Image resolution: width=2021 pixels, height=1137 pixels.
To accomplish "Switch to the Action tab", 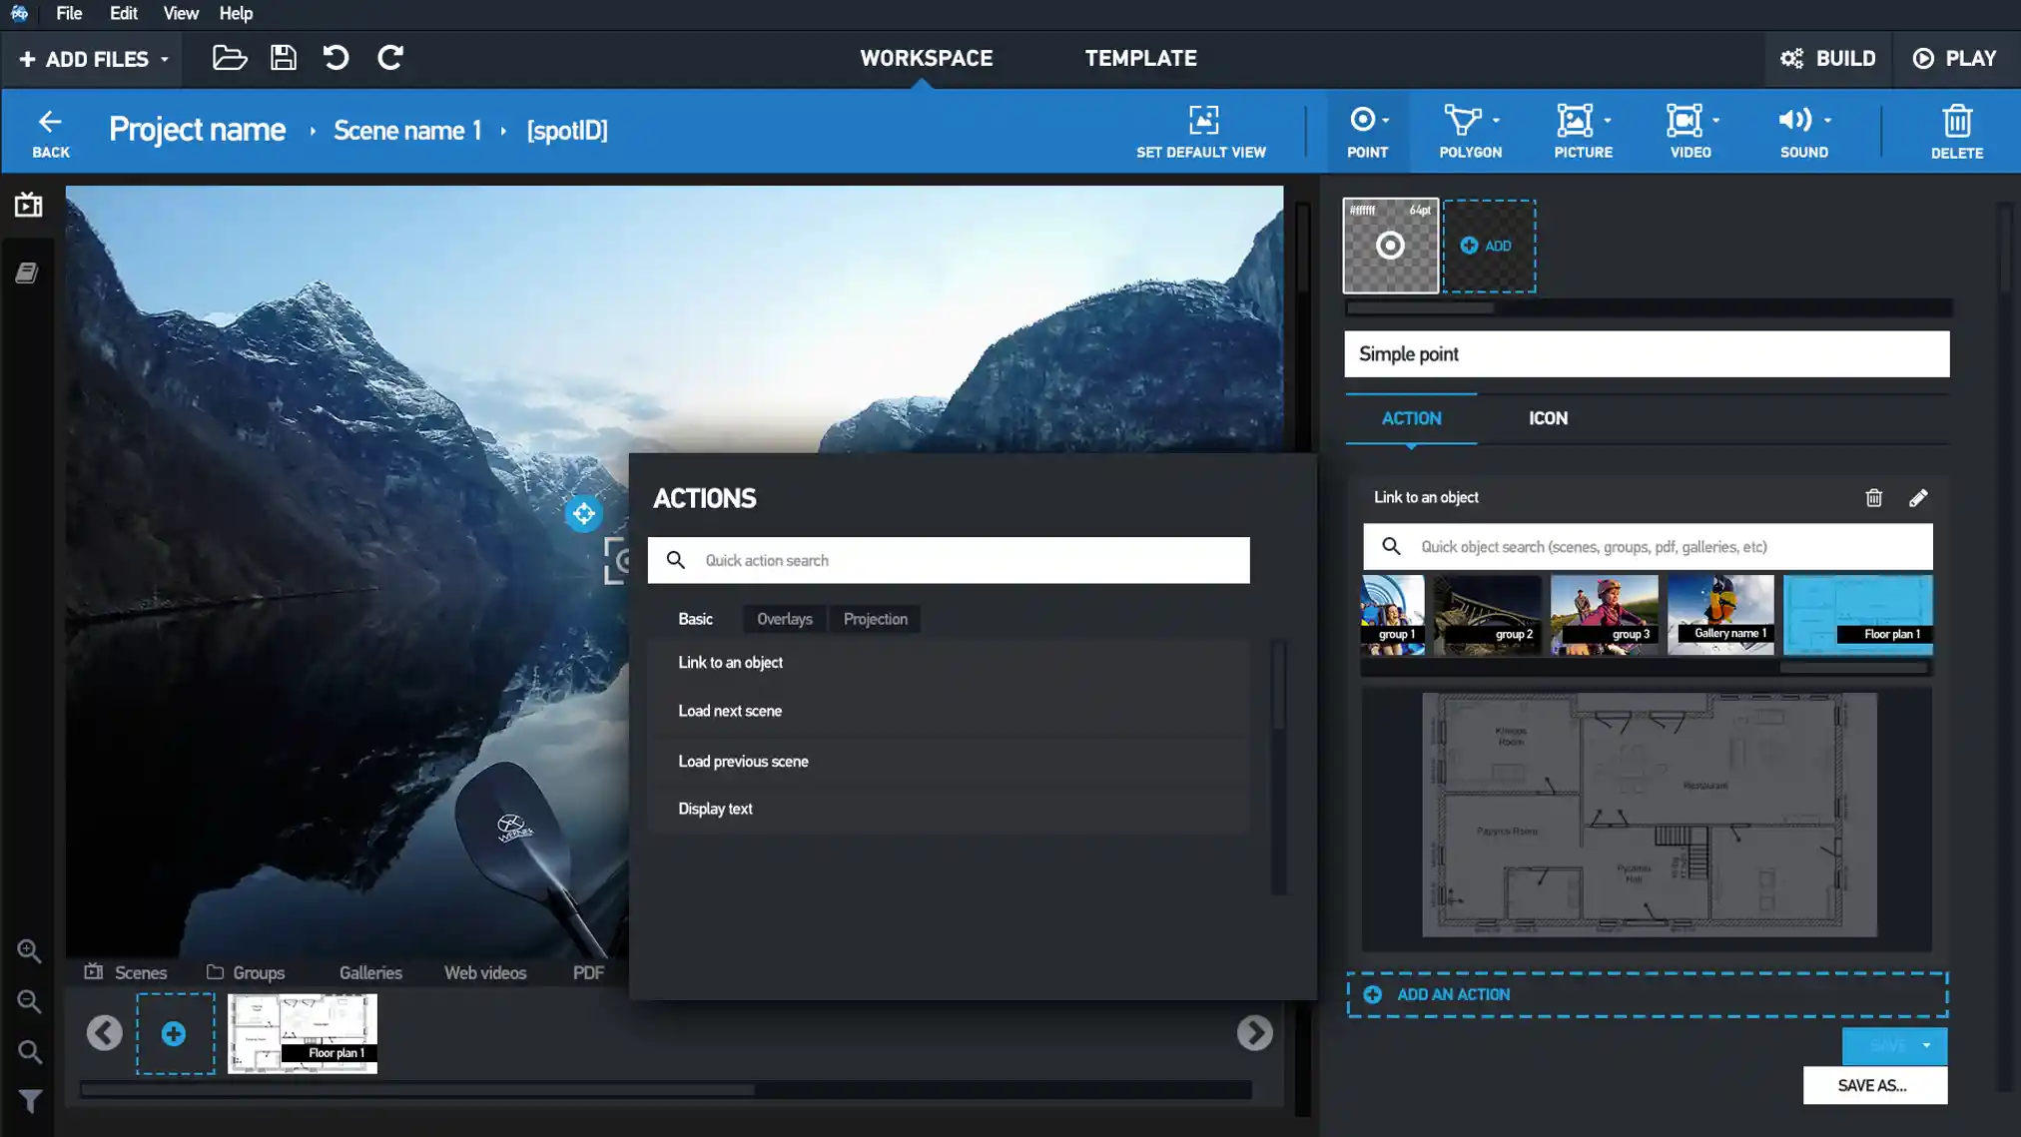I will click(x=1411, y=418).
